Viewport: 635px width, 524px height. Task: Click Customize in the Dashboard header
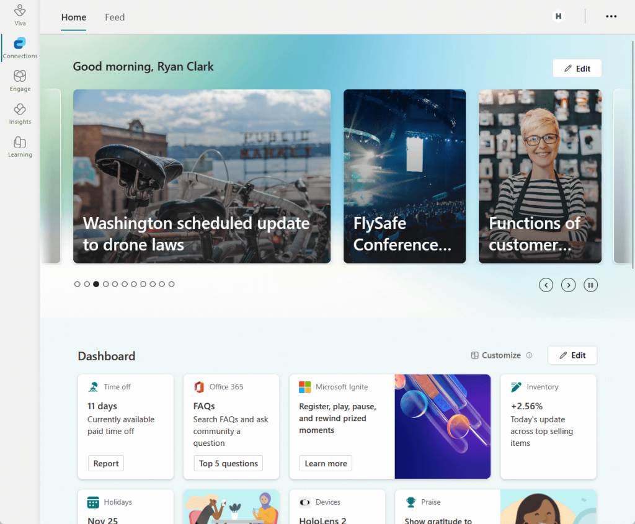pyautogui.click(x=495, y=355)
